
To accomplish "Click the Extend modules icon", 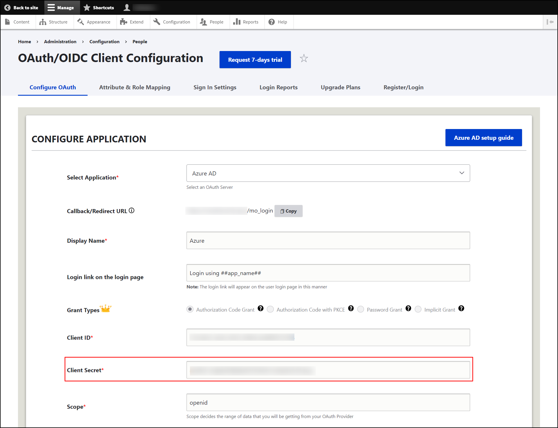I will 124,21.
